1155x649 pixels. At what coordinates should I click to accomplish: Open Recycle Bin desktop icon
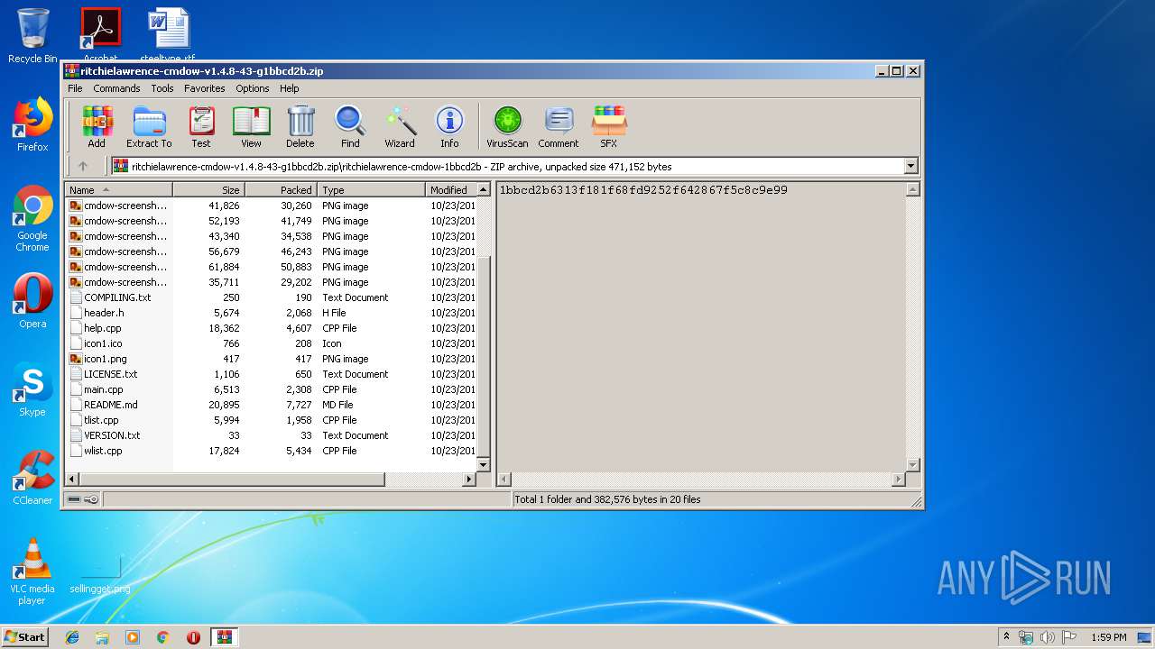[x=32, y=36]
